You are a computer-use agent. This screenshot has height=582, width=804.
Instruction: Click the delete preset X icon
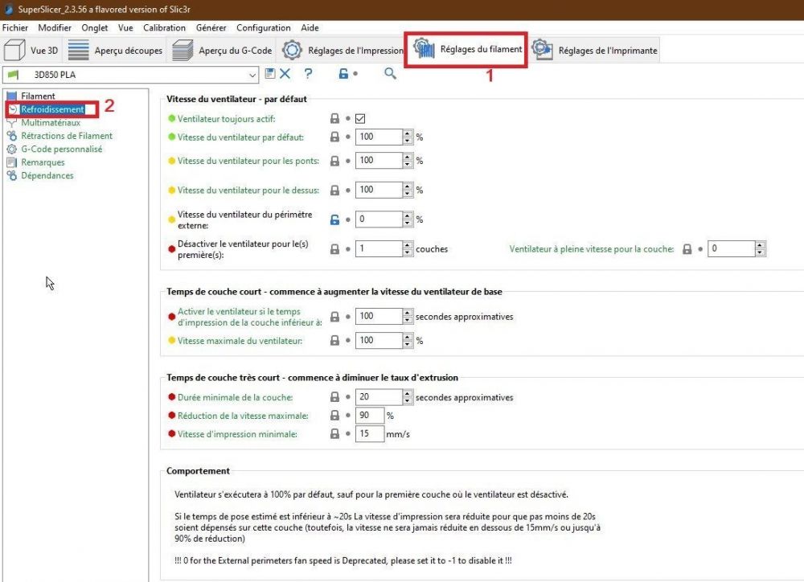tap(285, 73)
